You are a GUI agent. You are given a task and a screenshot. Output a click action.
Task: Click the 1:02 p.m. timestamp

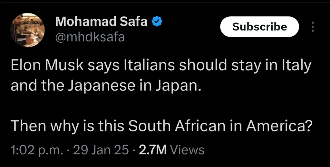(x=37, y=150)
